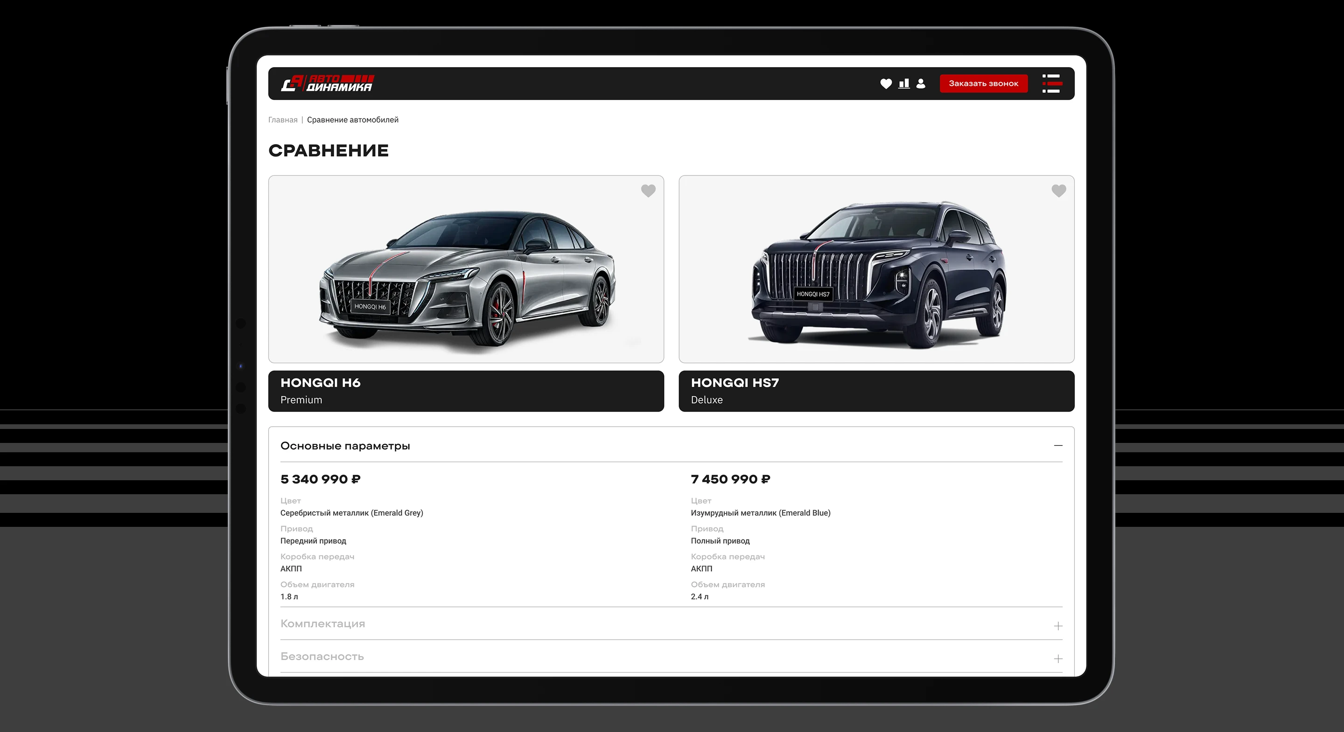The image size is (1344, 732).
Task: Open favorites via the heart icon in header
Action: click(887, 83)
